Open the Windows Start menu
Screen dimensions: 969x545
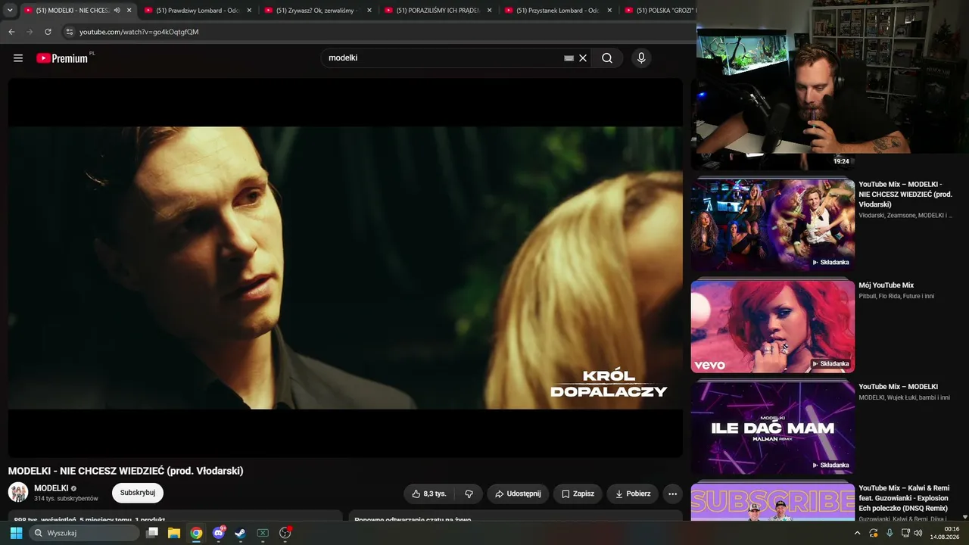pyautogui.click(x=16, y=533)
